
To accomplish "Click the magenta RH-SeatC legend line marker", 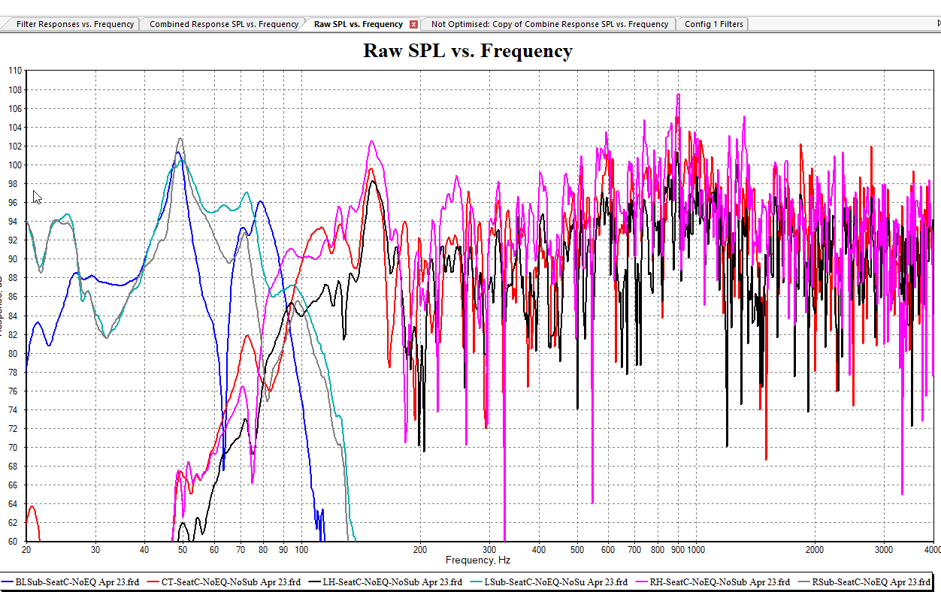I will [x=640, y=582].
